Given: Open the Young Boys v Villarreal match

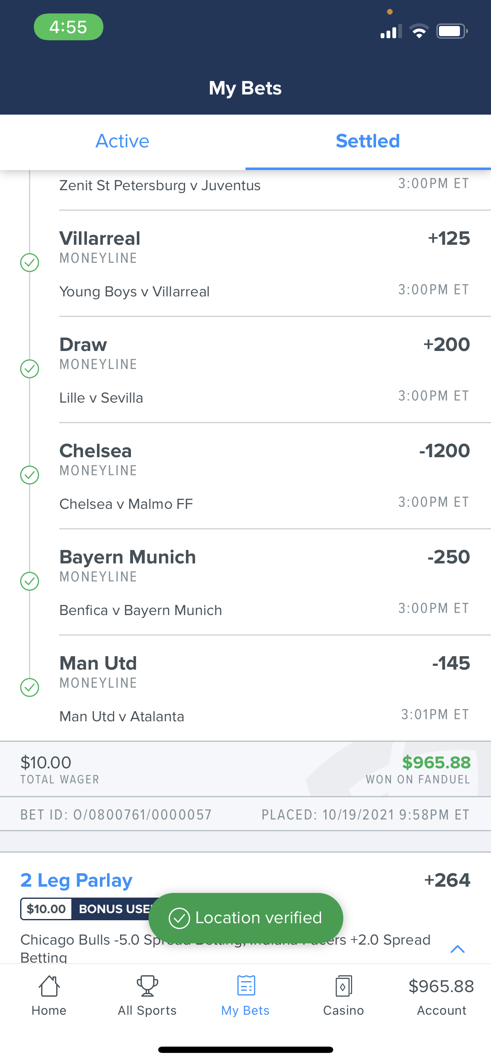Looking at the screenshot, I should [x=134, y=292].
